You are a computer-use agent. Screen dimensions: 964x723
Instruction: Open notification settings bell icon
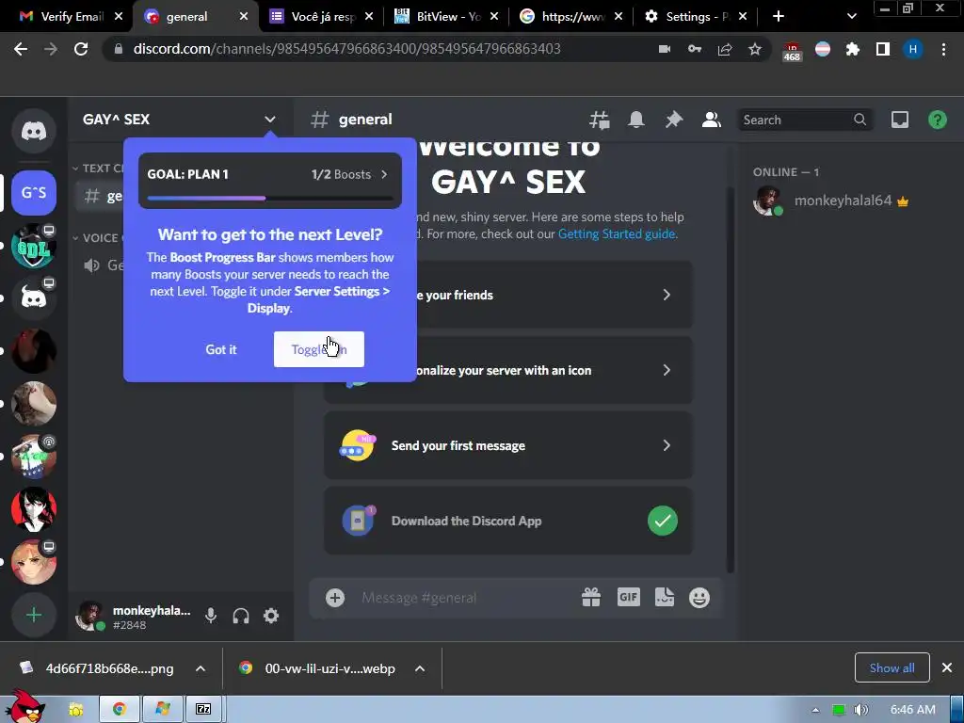[x=636, y=120]
